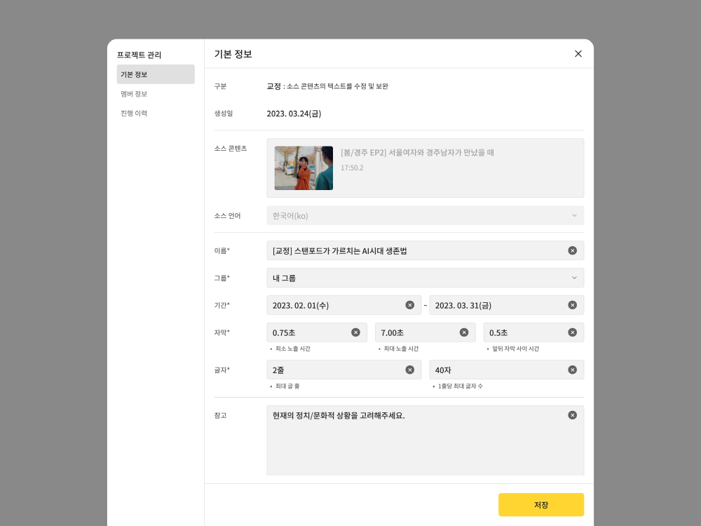Close the 기본 정보 dialog

click(578, 54)
